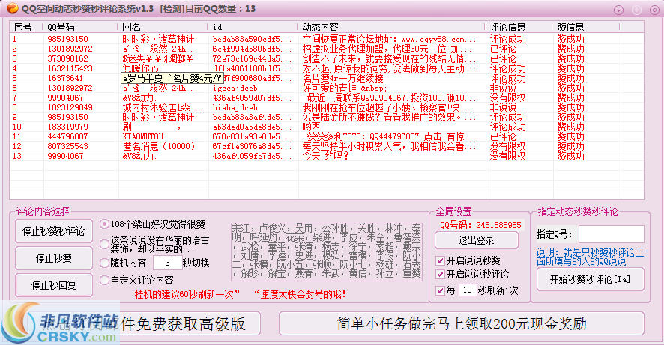Viewport: 664px width, 345px height.
Task: Click the random switch seconds field showing 3
Action: click(167, 262)
